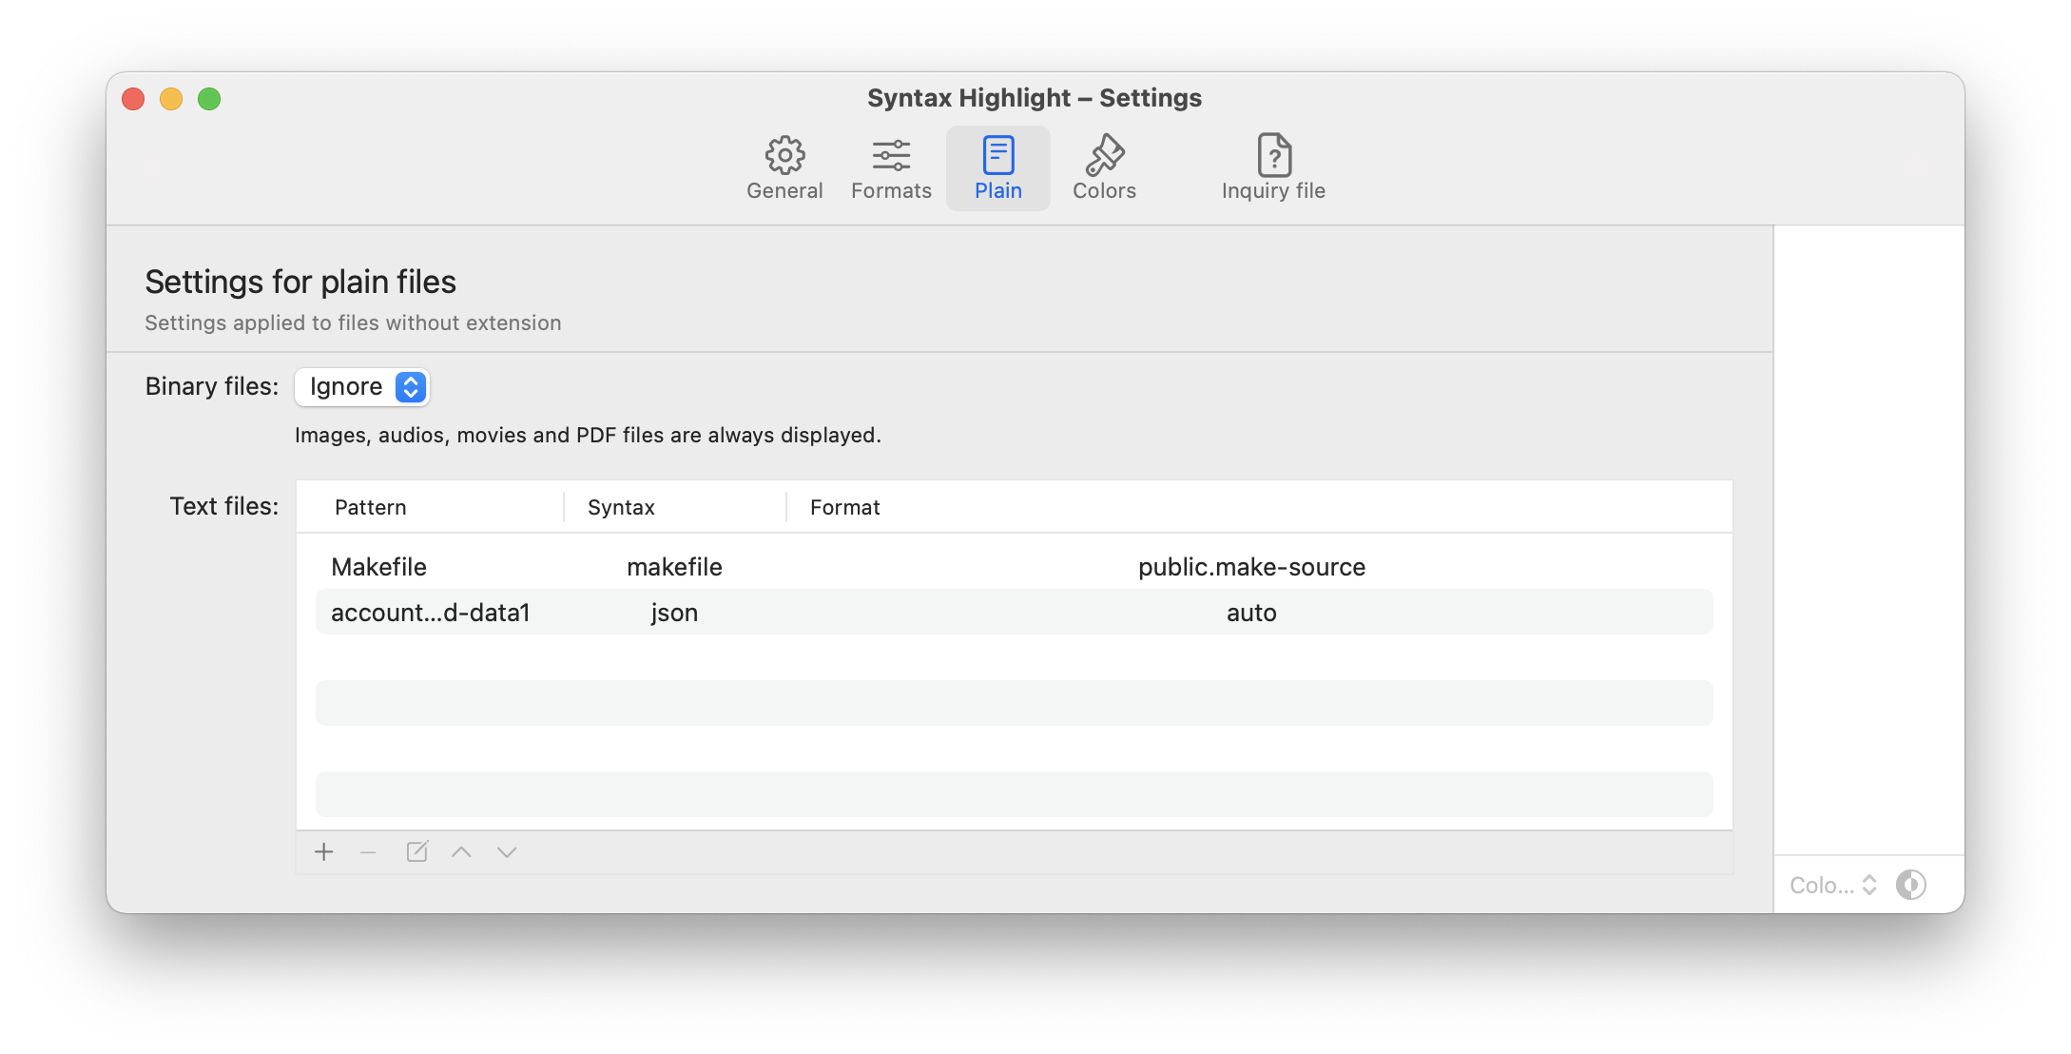Switch to the General settings tab
The height and width of the screenshot is (1054, 2071).
point(784,164)
